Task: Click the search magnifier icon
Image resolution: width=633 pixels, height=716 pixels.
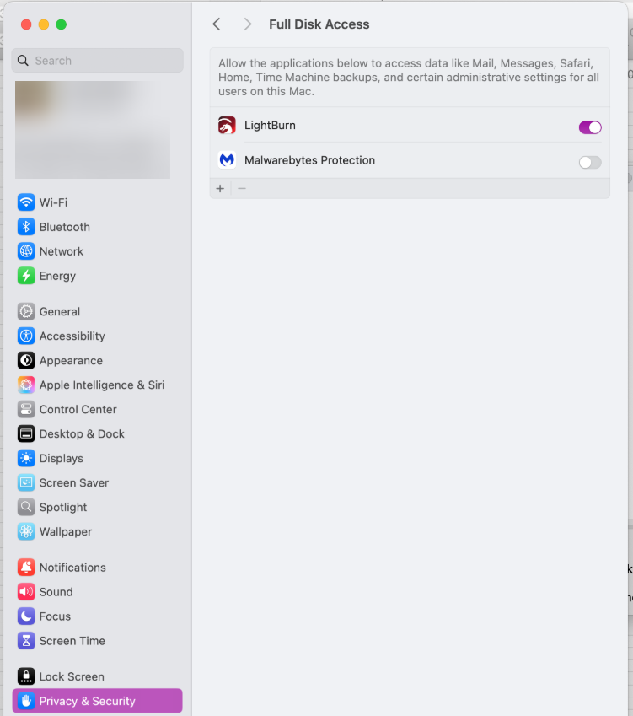Action: pyautogui.click(x=23, y=60)
